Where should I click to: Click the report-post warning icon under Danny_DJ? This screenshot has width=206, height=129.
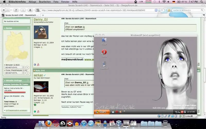pos(38,64)
